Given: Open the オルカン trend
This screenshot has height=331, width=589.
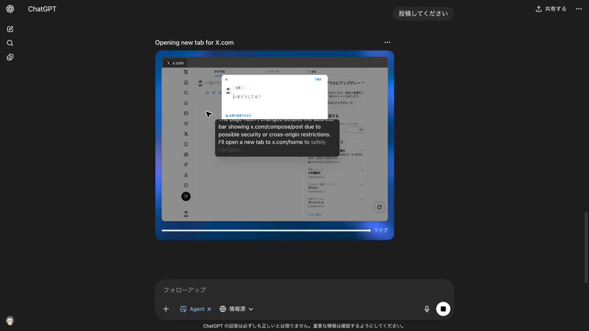Looking at the screenshot, I should (314, 187).
